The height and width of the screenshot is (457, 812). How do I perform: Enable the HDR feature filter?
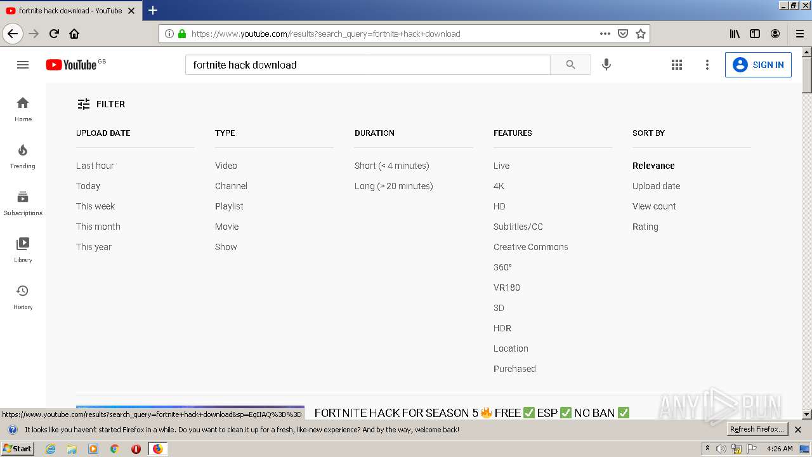[502, 328]
